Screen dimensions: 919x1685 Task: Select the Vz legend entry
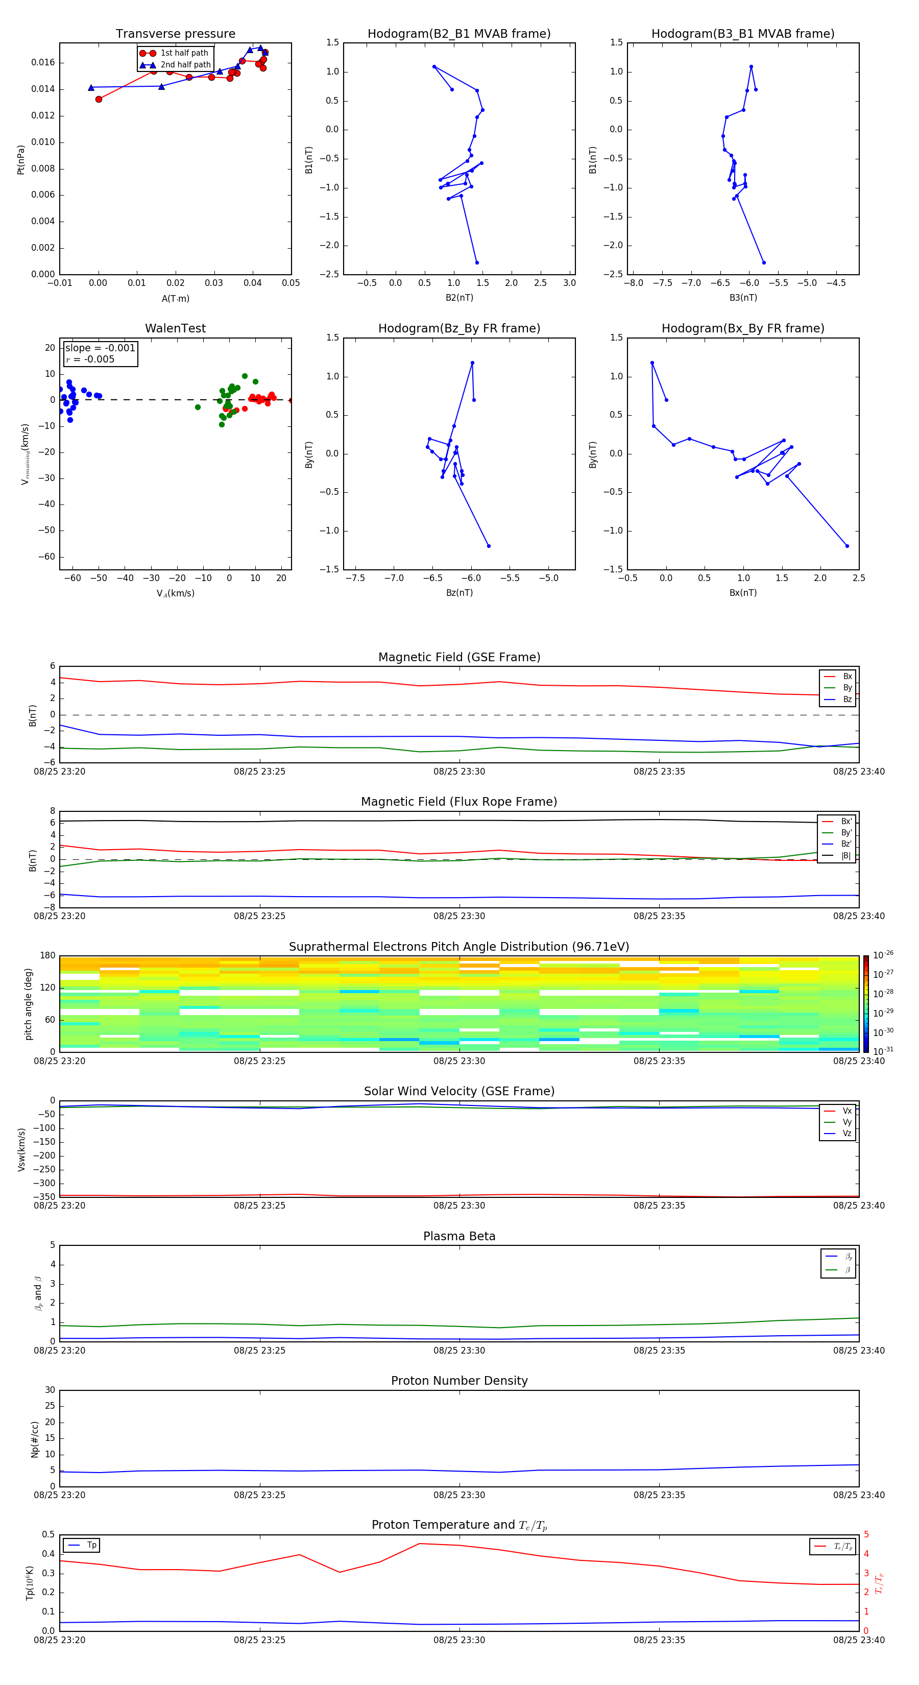[838, 1133]
